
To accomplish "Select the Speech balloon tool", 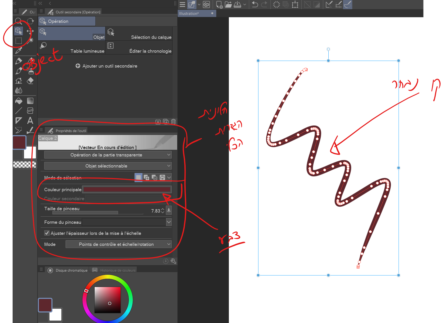I will click(x=19, y=130).
